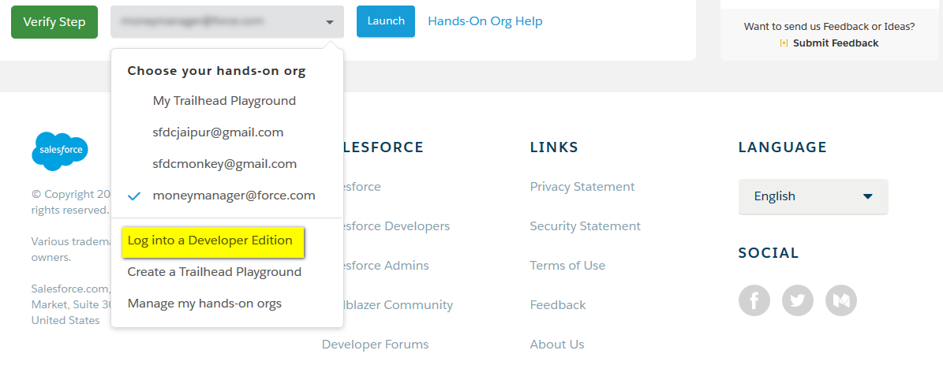Open the Hands-On Org Help link

click(485, 21)
